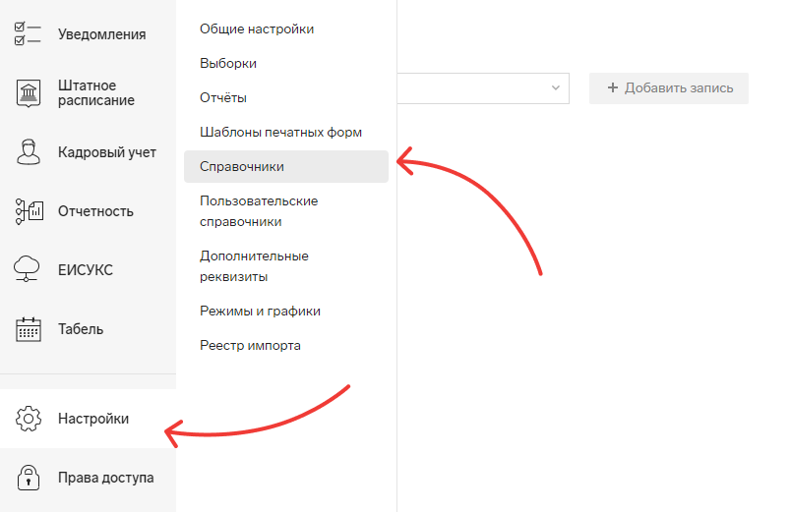Viewport: 790px width, 512px height.
Task: Open Режимы и графики settings
Action: point(260,312)
